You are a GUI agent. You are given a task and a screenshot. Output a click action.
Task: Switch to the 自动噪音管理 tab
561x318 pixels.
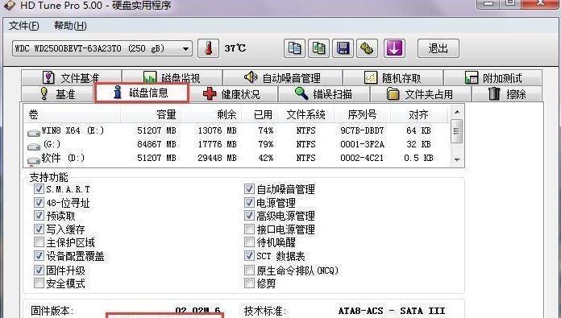pyautogui.click(x=282, y=77)
